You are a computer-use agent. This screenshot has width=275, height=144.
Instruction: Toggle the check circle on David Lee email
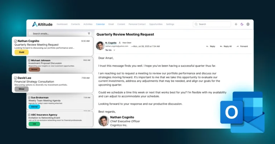pyautogui.click(x=15, y=78)
